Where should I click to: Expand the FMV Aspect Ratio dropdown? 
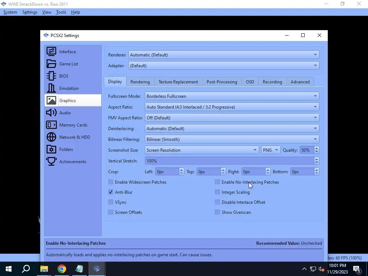[x=232, y=118]
